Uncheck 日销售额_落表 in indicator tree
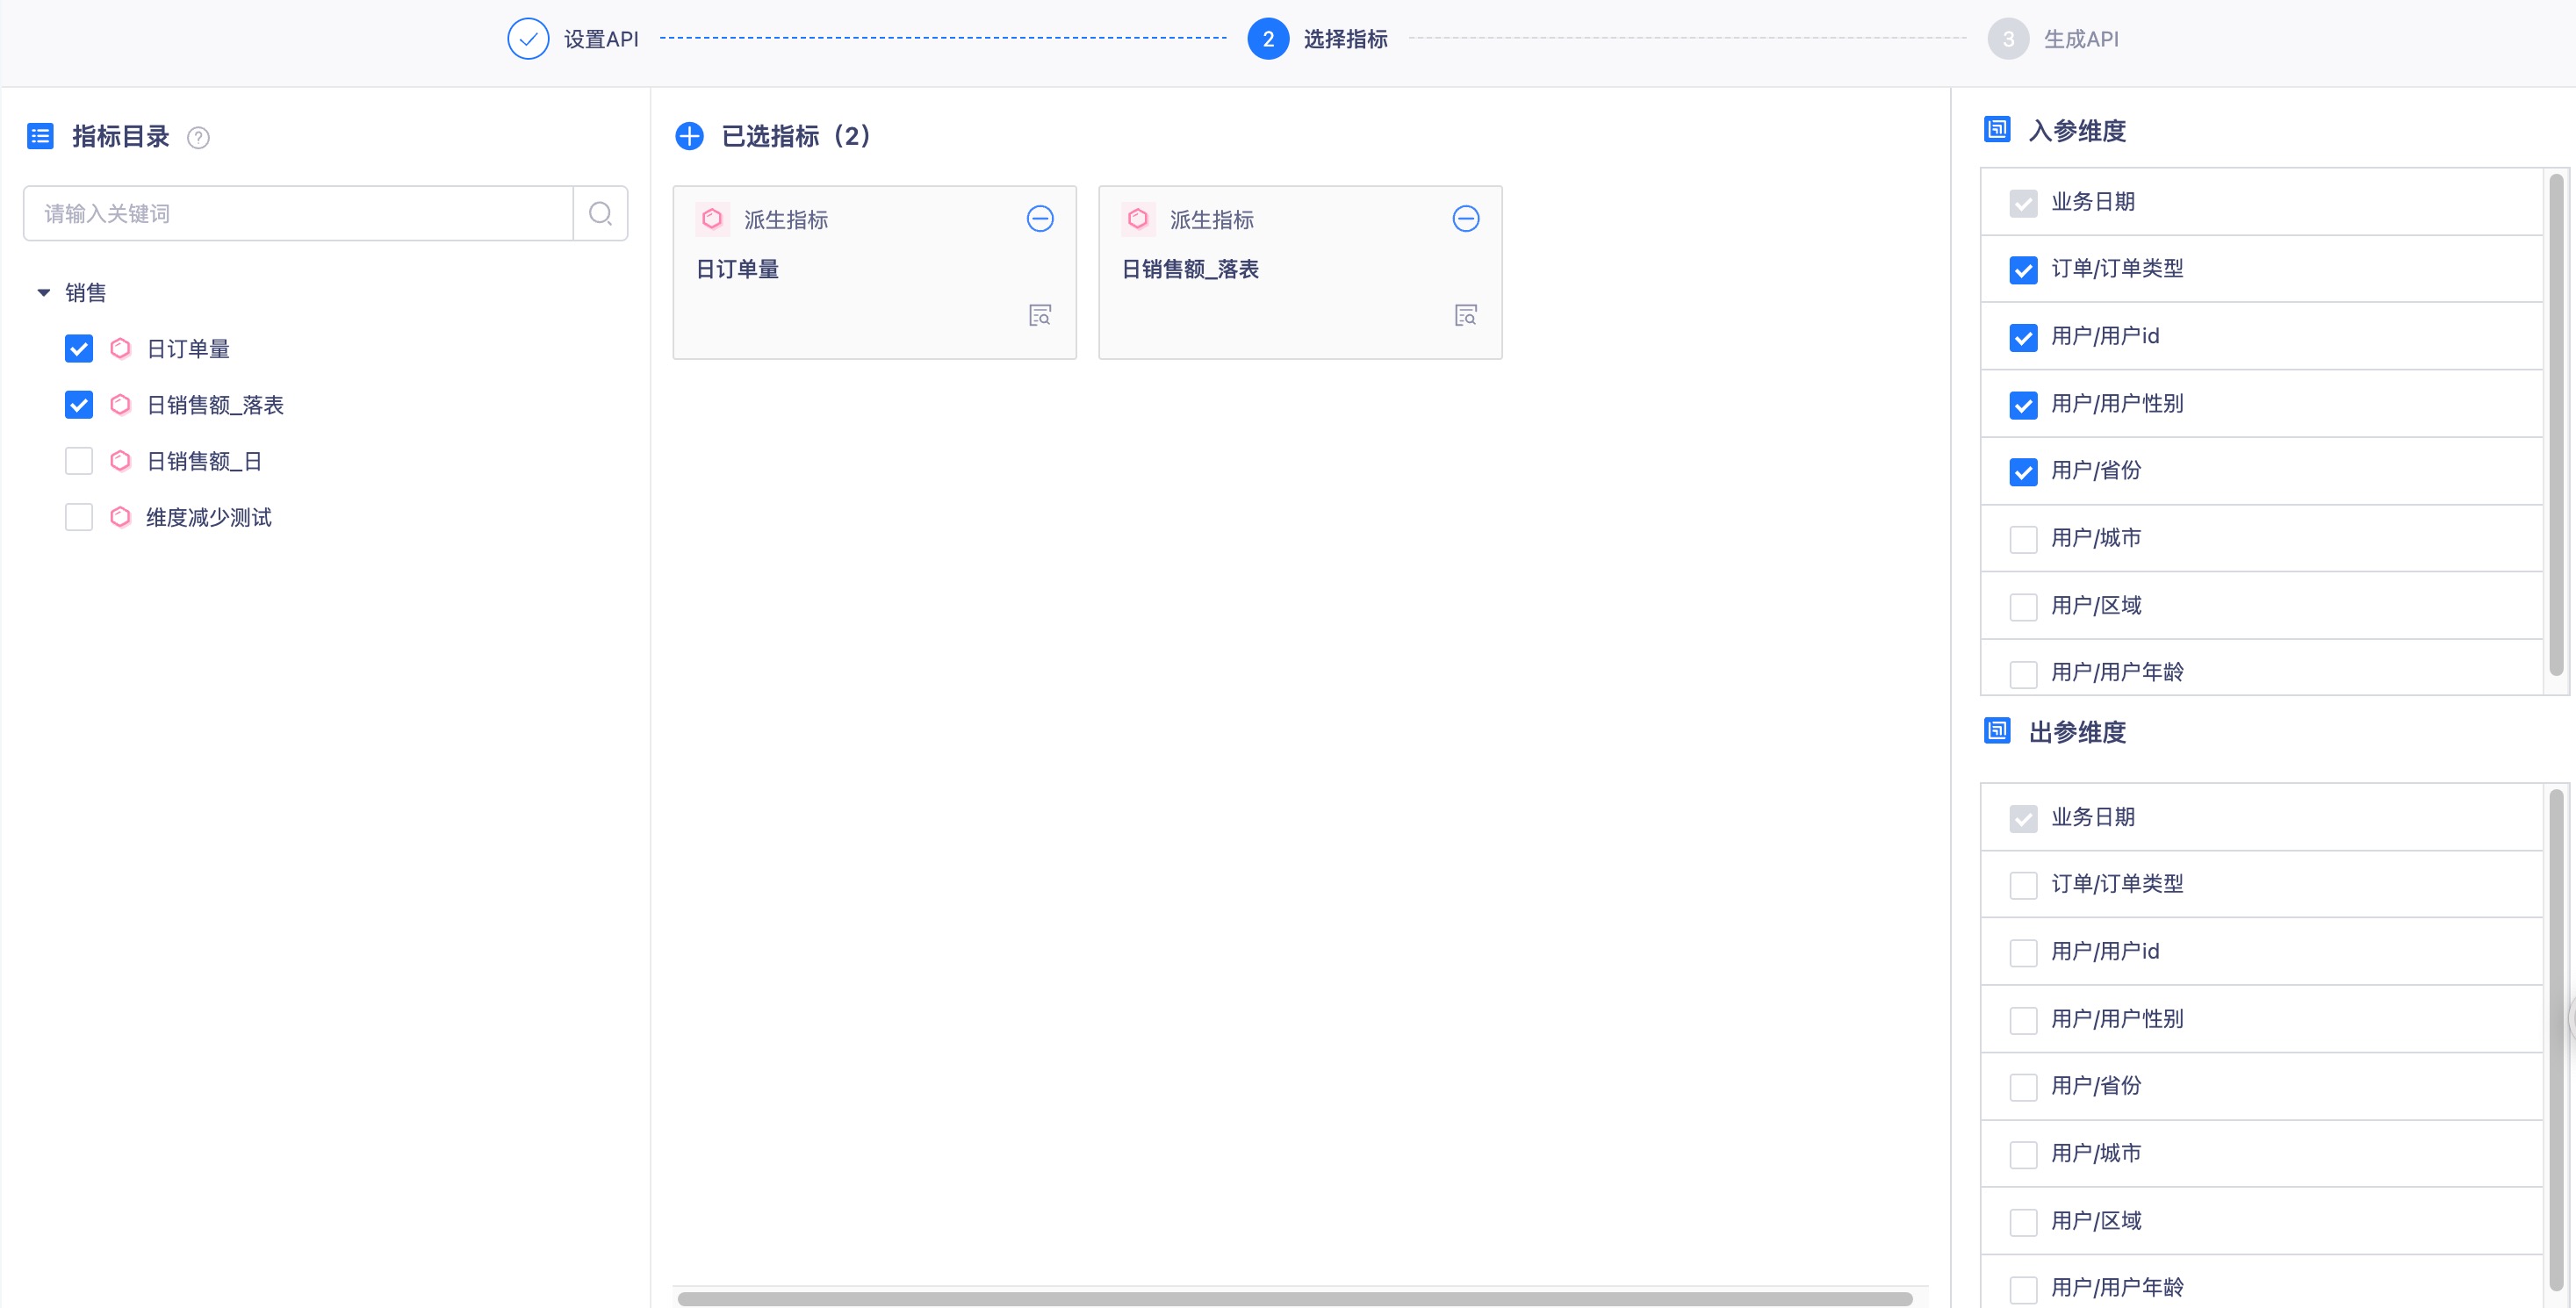Image resolution: width=2576 pixels, height=1308 pixels. (79, 404)
